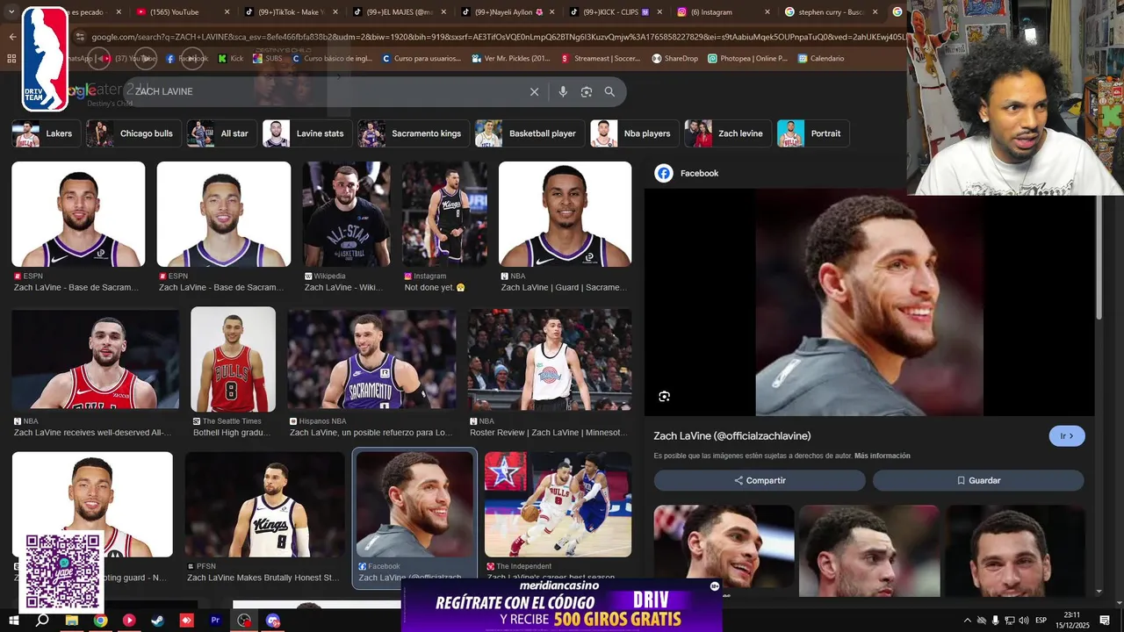The image size is (1124, 632).
Task: Open Zach LaVine (@officialzachlavine) title link
Action: [731, 436]
